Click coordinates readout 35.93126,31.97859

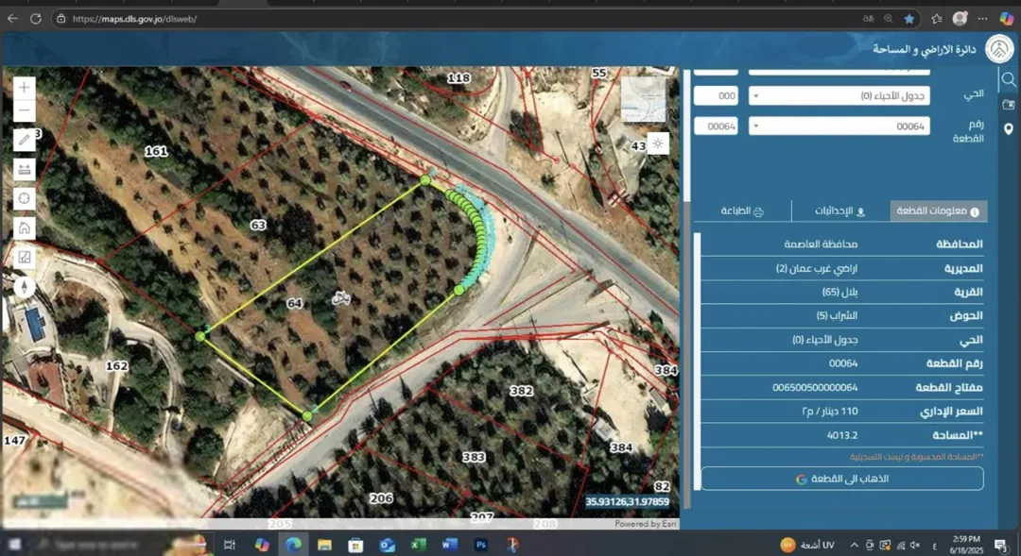[x=627, y=501]
